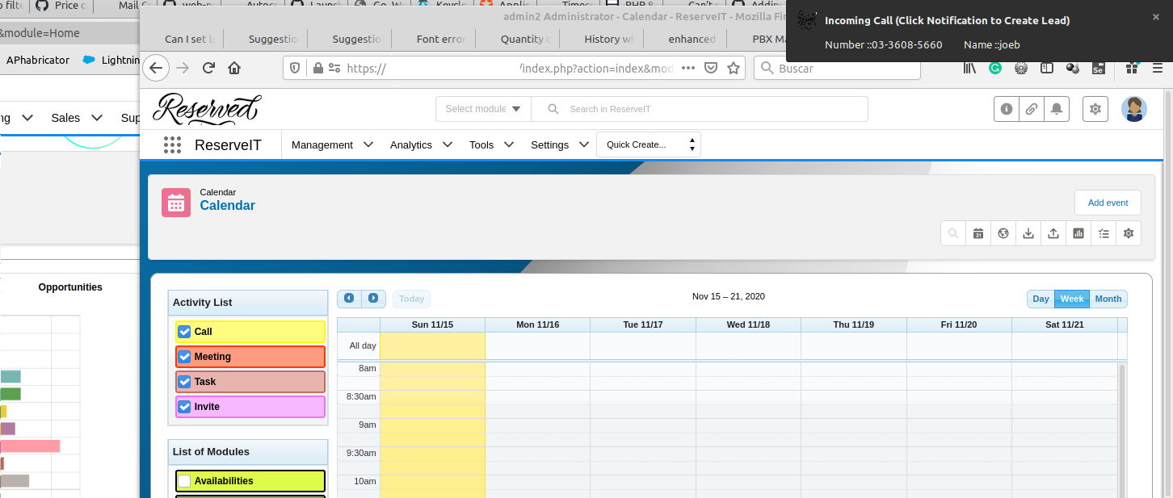This screenshot has height=498, width=1173.
Task: Expand the Management menu
Action: (332, 145)
